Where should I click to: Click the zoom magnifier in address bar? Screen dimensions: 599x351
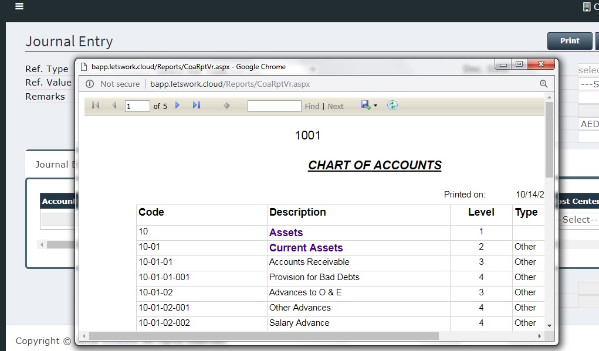(x=543, y=84)
